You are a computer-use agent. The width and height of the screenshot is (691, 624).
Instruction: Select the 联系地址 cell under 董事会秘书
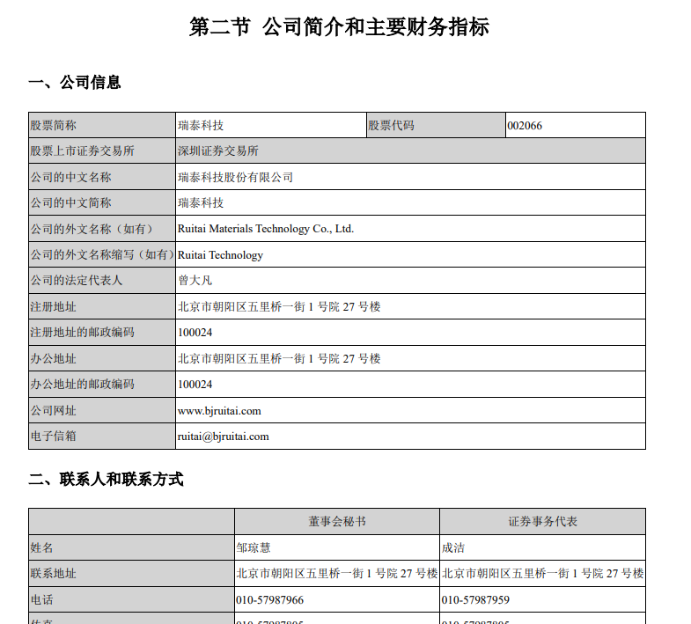(x=336, y=573)
